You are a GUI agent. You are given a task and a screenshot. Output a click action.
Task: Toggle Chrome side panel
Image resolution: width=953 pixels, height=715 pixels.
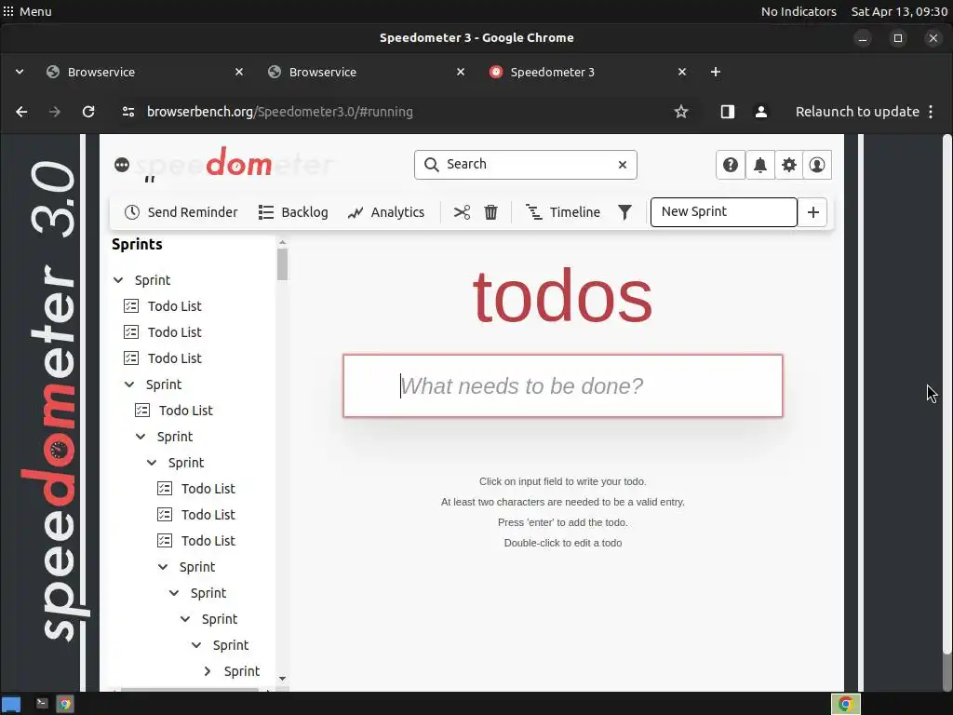[728, 112]
